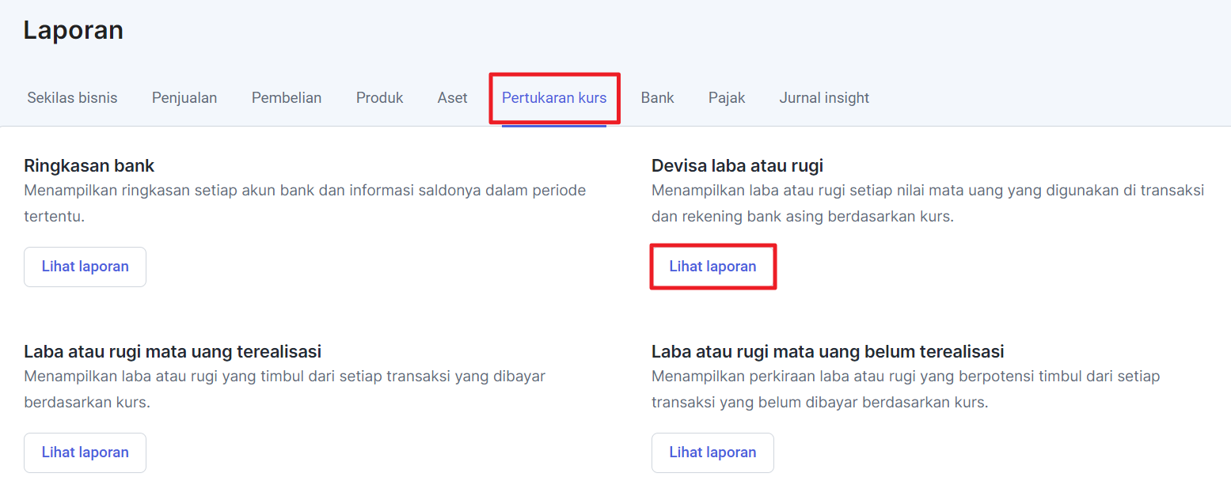Click the Laporan page title
This screenshot has height=496, width=1231.
coord(73,30)
